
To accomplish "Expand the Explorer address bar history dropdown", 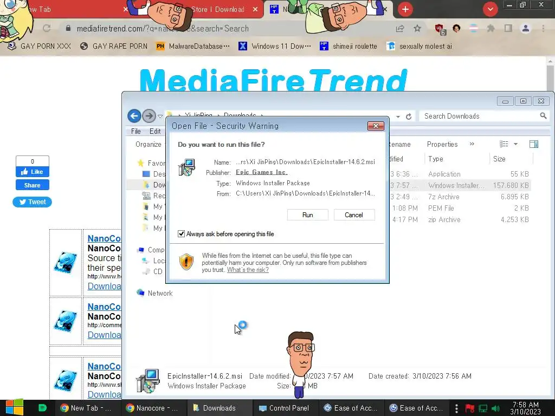I will click(398, 116).
